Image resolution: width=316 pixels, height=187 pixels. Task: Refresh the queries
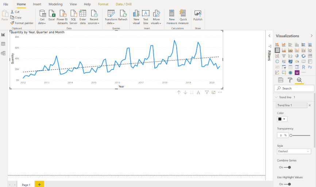coord(123,16)
